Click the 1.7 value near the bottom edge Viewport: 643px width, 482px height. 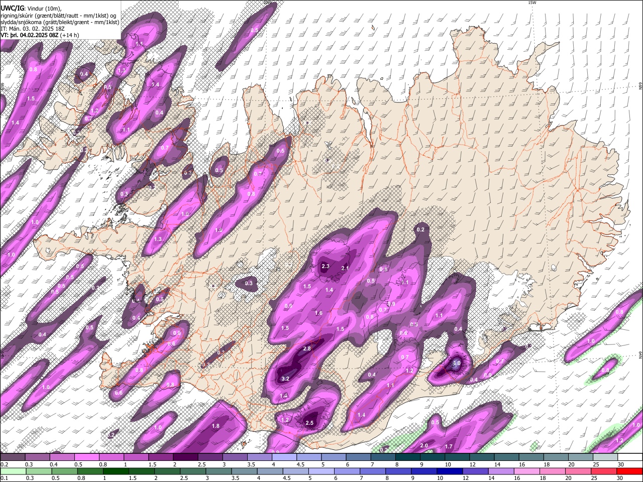click(449, 446)
